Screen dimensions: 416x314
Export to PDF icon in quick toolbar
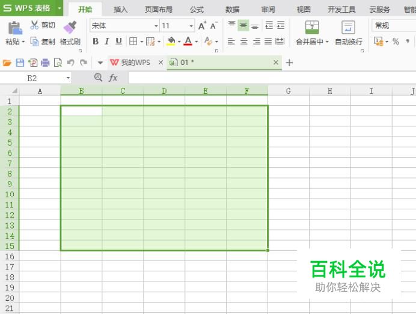[33, 63]
